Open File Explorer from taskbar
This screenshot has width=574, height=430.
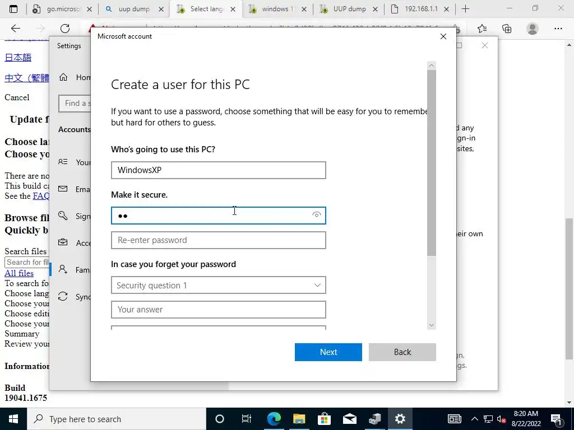[x=299, y=419]
